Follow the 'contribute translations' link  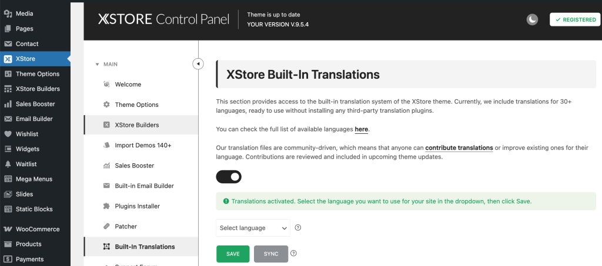[x=459, y=148]
